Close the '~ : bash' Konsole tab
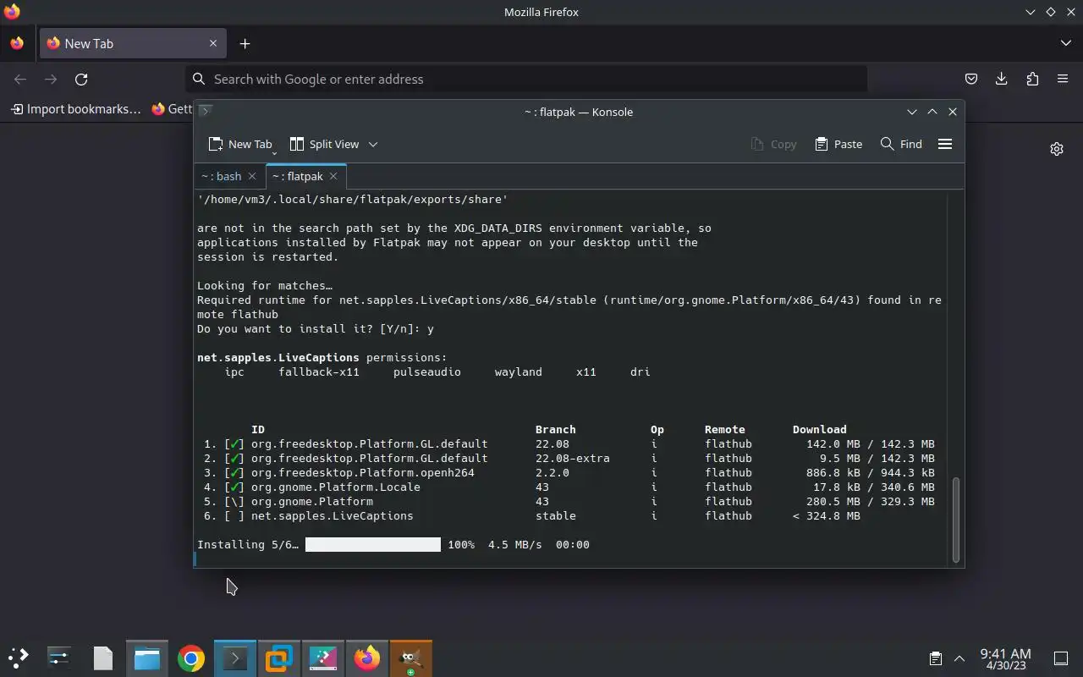The height and width of the screenshot is (677, 1083). coord(252,176)
